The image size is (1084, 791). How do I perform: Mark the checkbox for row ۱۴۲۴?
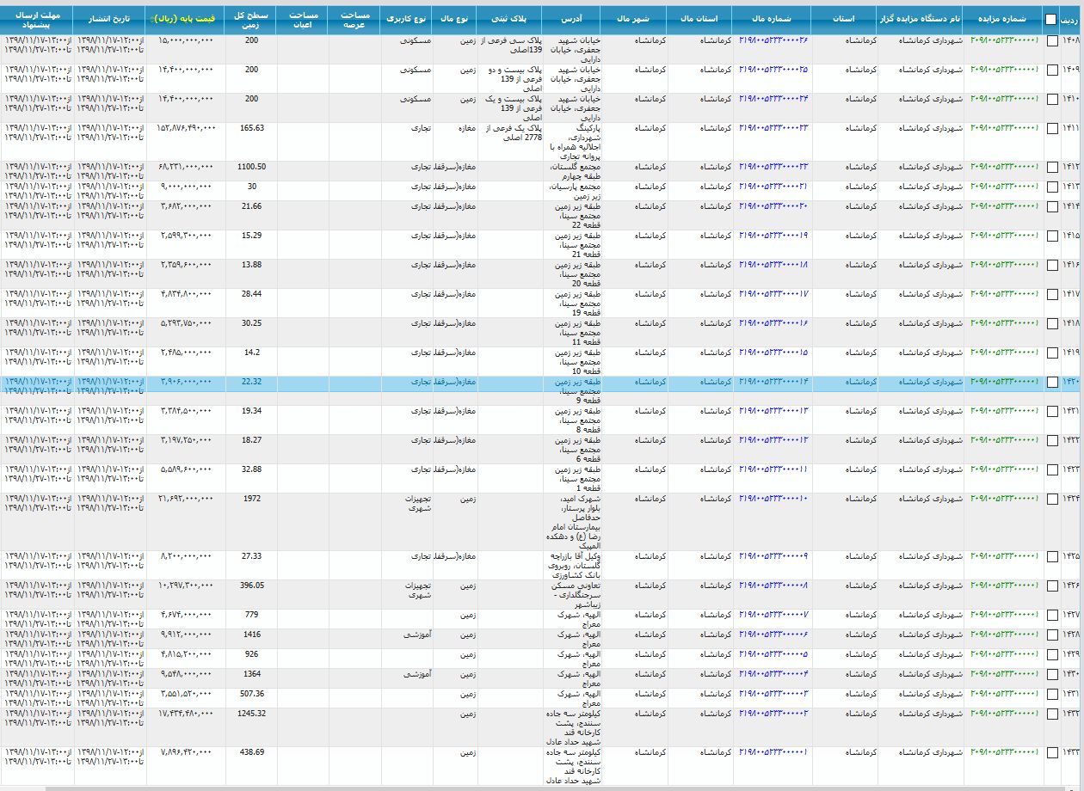(x=1051, y=500)
